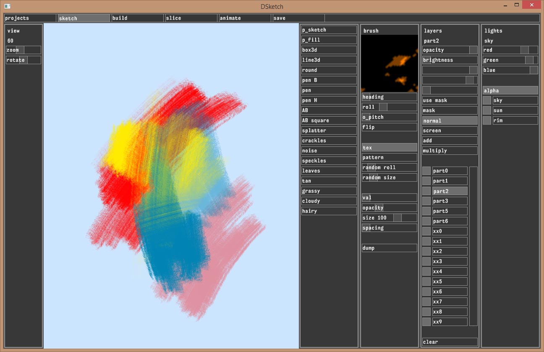
Task: Open the animate tab
Action: point(245,18)
